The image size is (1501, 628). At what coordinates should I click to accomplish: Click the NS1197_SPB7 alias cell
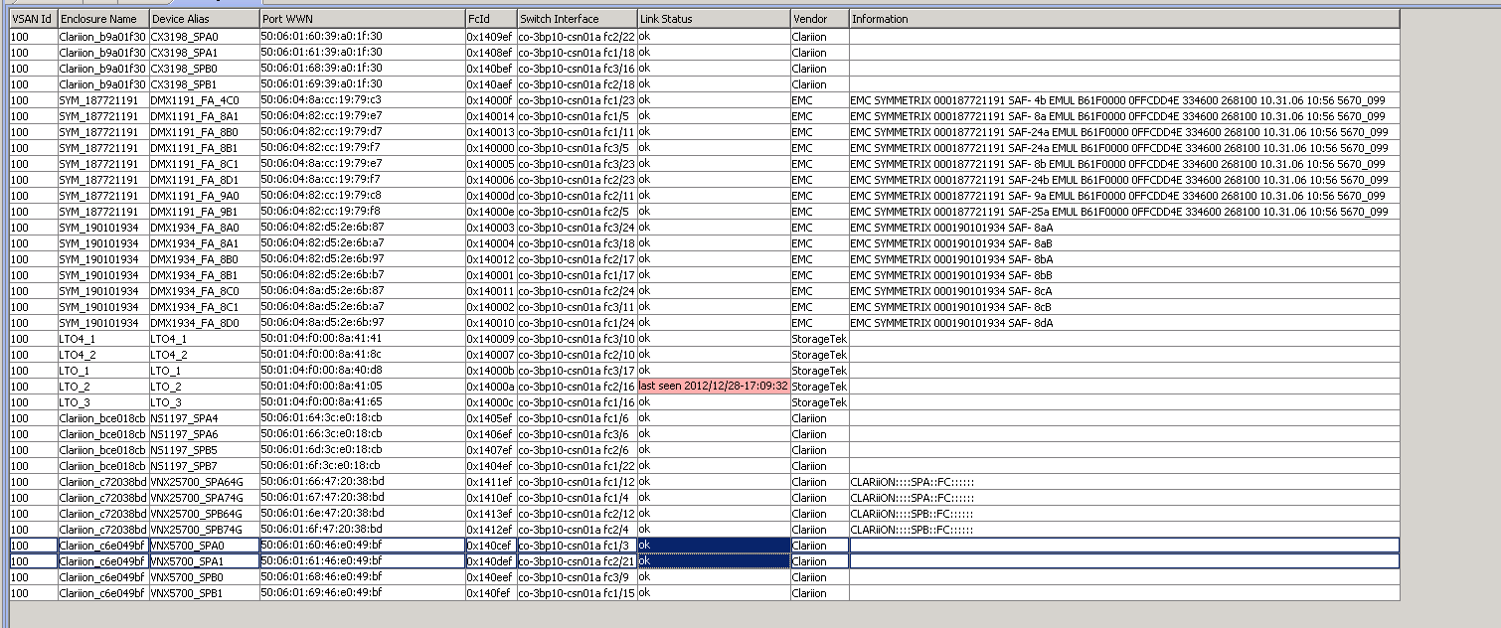204,466
